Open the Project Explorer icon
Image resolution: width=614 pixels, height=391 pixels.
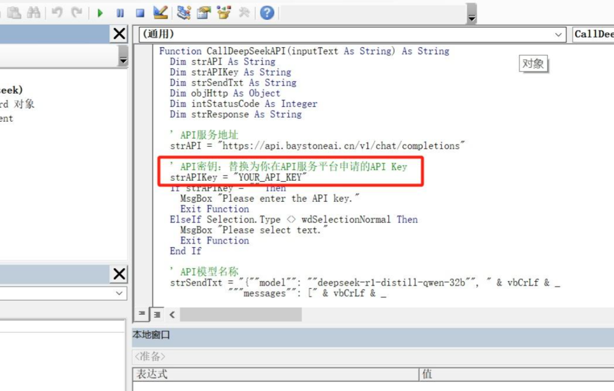coord(183,13)
